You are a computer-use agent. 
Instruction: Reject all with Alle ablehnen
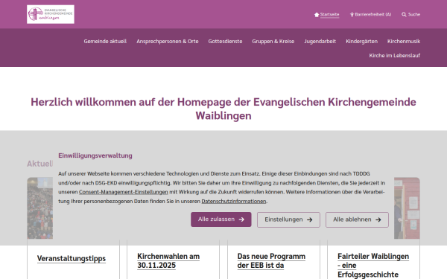point(357,219)
